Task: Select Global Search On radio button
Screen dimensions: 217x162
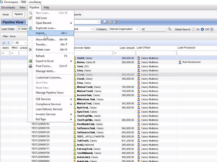Action: click(193, 29)
